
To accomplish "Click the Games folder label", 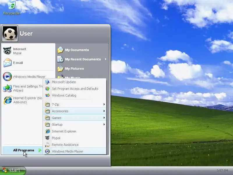I will tap(57, 118).
